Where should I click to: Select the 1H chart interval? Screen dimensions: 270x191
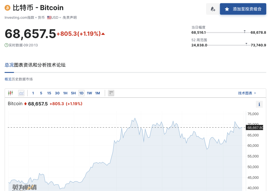point(65,93)
